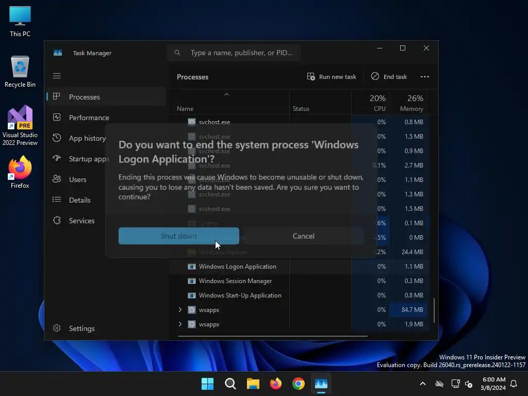Sort processes by Name column
The width and height of the screenshot is (528, 396).
(x=229, y=103)
